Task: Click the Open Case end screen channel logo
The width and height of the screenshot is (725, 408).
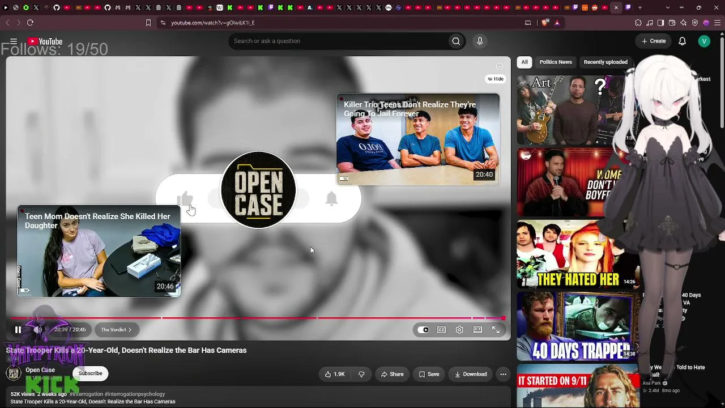Action: coord(258,190)
